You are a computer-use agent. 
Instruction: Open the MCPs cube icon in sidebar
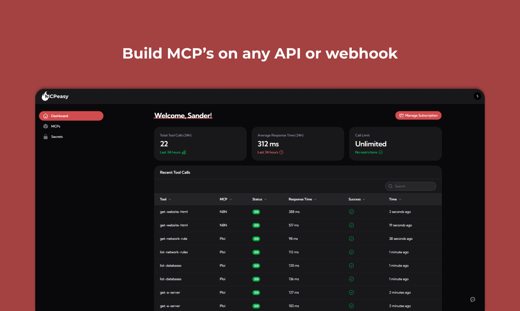[x=45, y=126]
